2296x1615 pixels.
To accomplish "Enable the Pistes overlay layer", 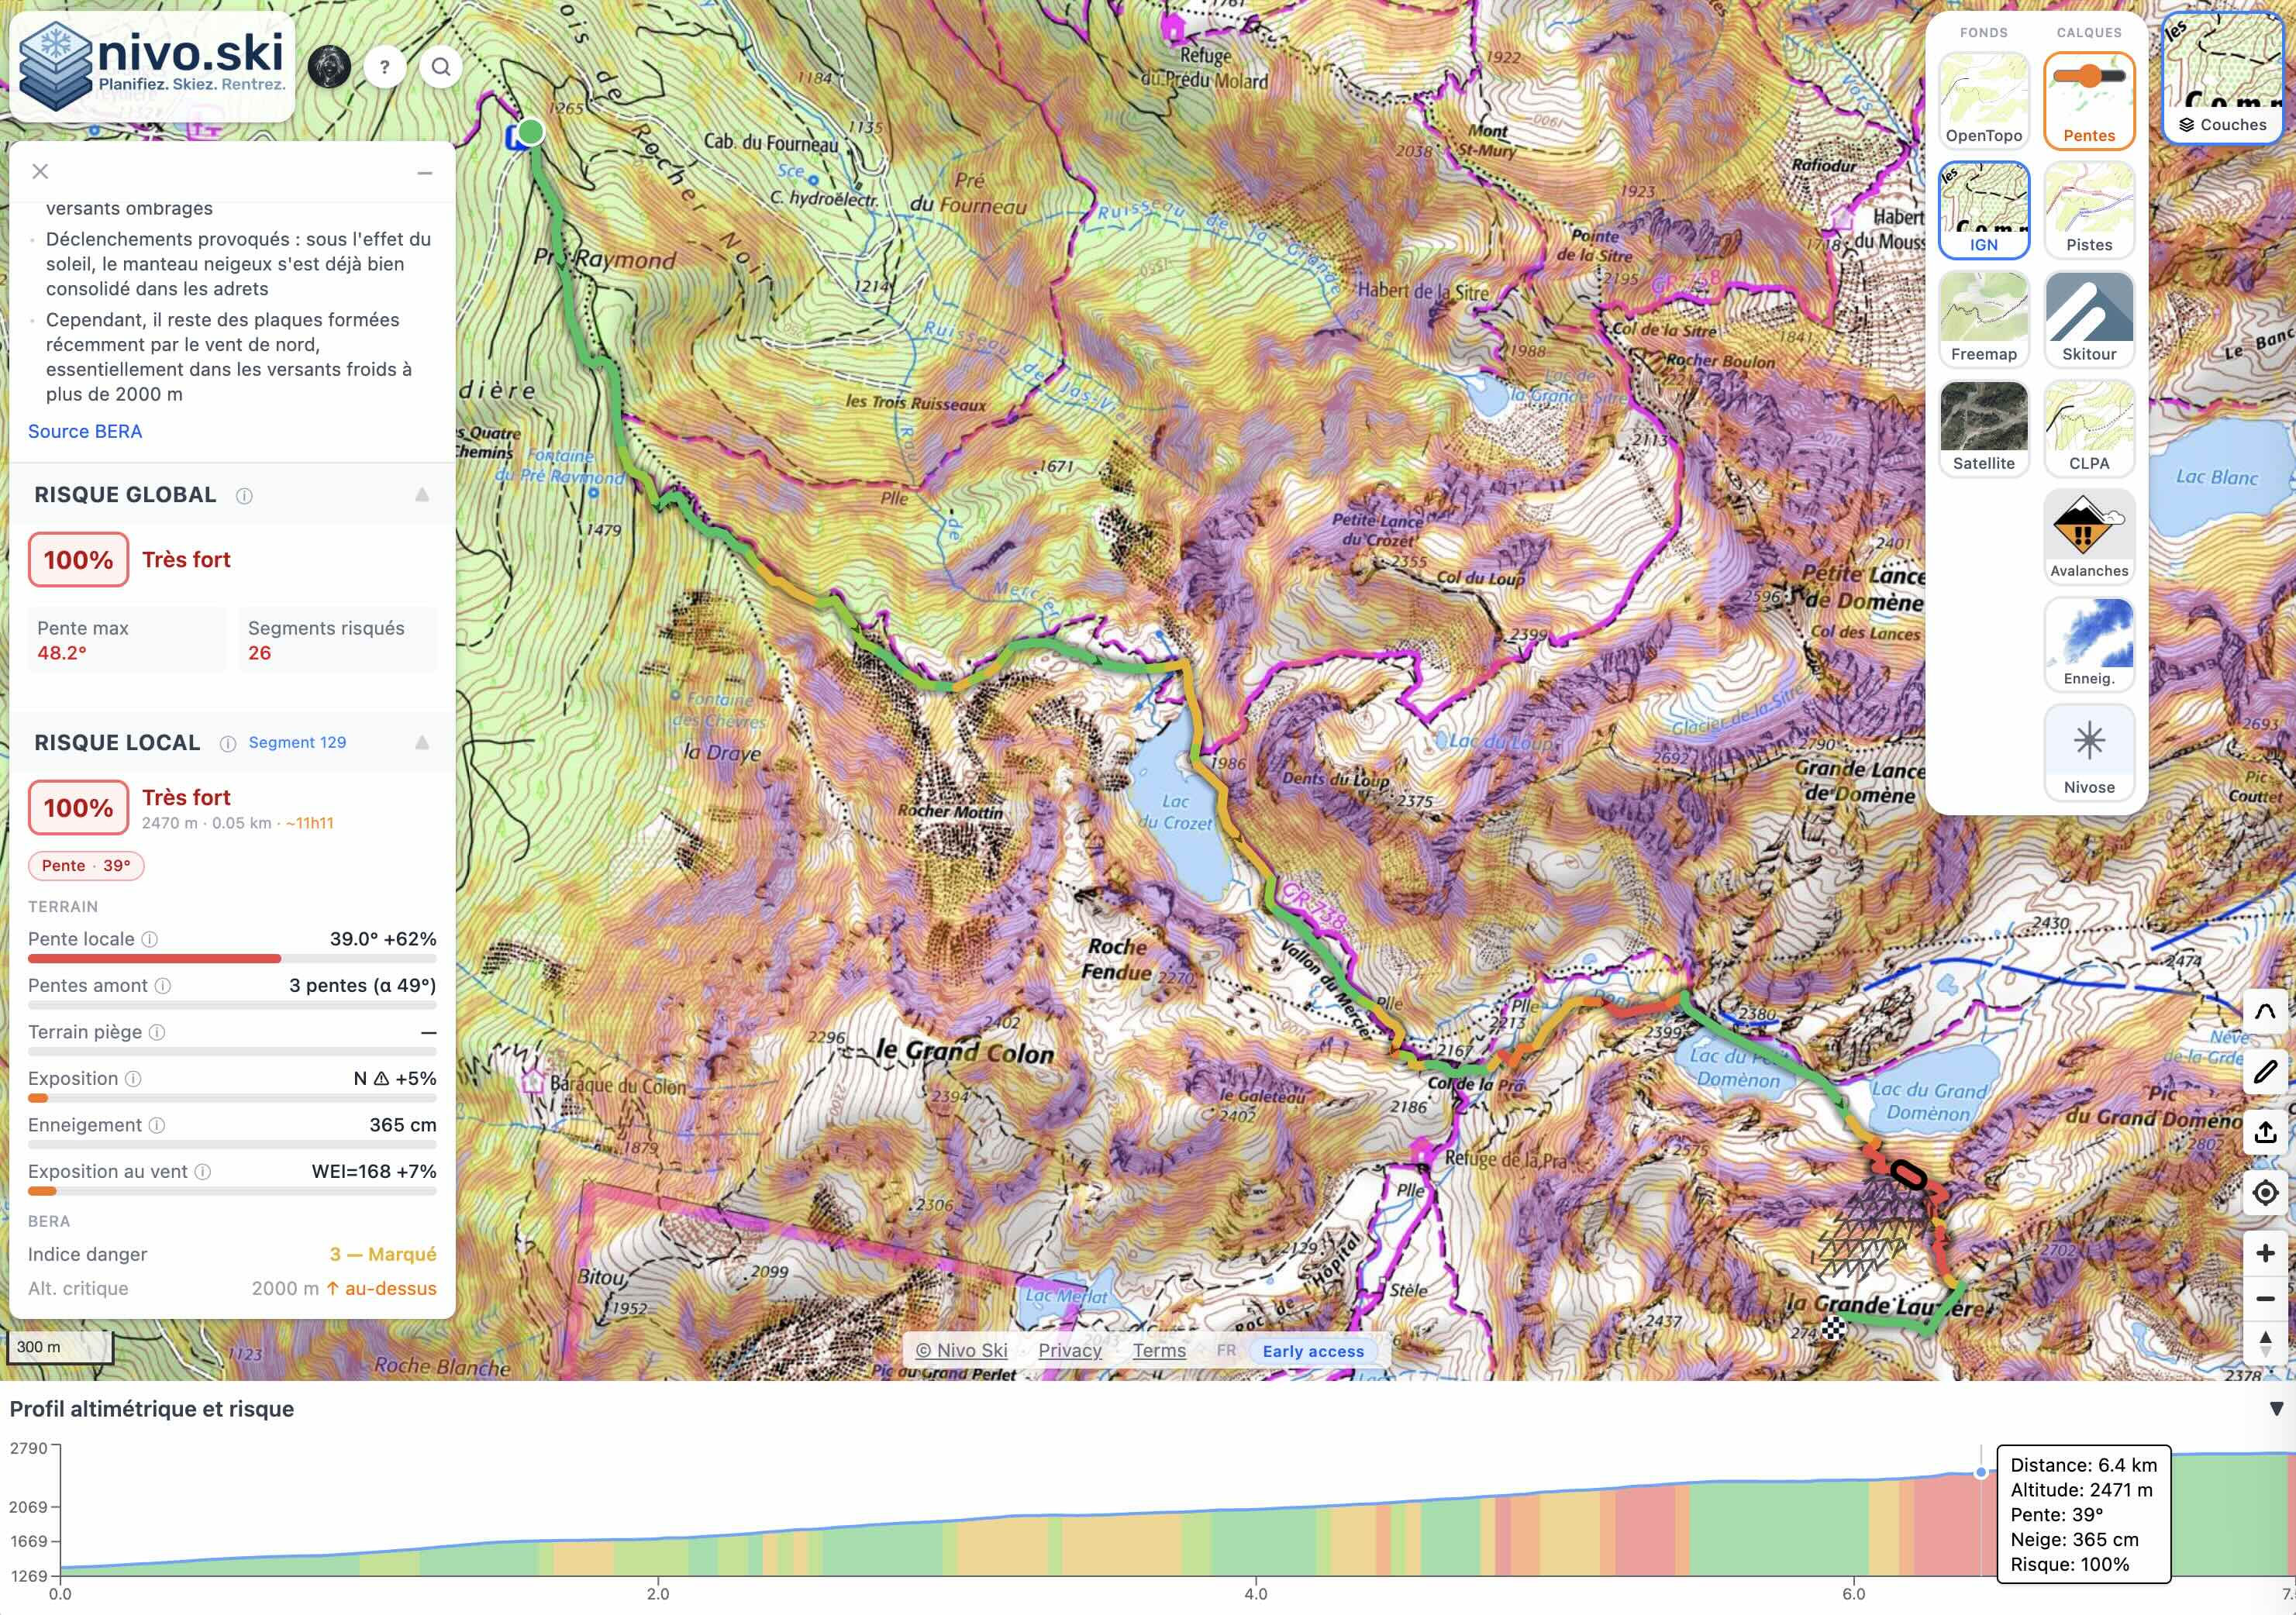I will tap(2088, 210).
